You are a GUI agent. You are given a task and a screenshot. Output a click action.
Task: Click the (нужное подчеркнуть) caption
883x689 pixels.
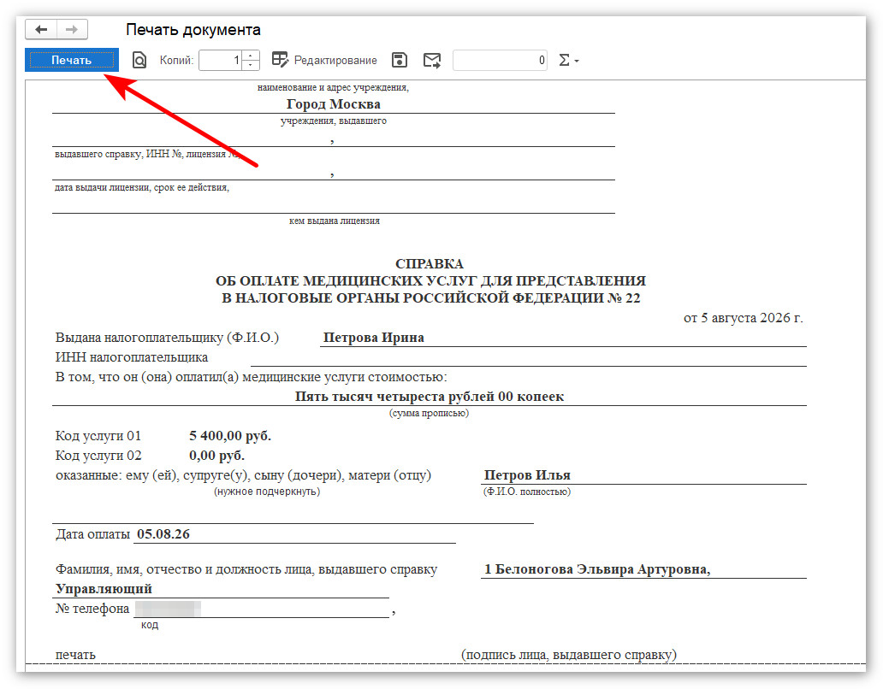(x=267, y=492)
